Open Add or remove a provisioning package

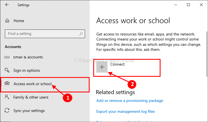[130, 101]
